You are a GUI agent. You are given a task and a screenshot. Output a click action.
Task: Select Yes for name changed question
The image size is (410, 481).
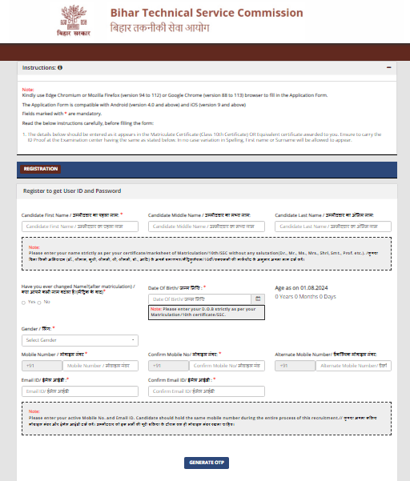pyautogui.click(x=23, y=303)
